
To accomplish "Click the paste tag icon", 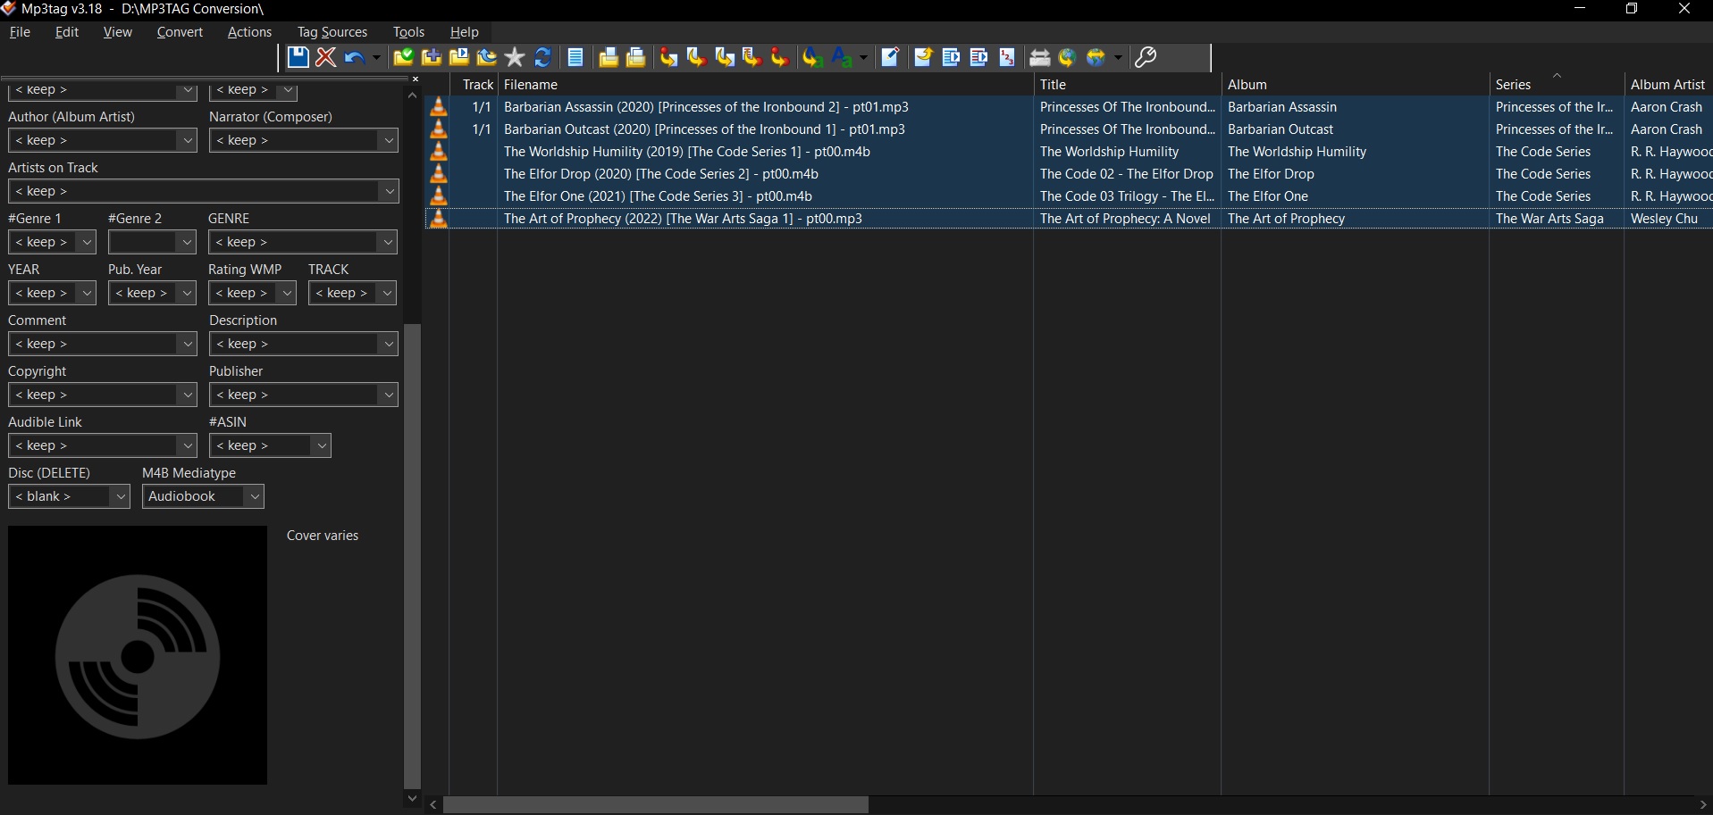I will pos(636,58).
